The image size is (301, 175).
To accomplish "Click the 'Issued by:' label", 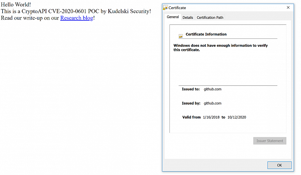I will [x=191, y=103].
